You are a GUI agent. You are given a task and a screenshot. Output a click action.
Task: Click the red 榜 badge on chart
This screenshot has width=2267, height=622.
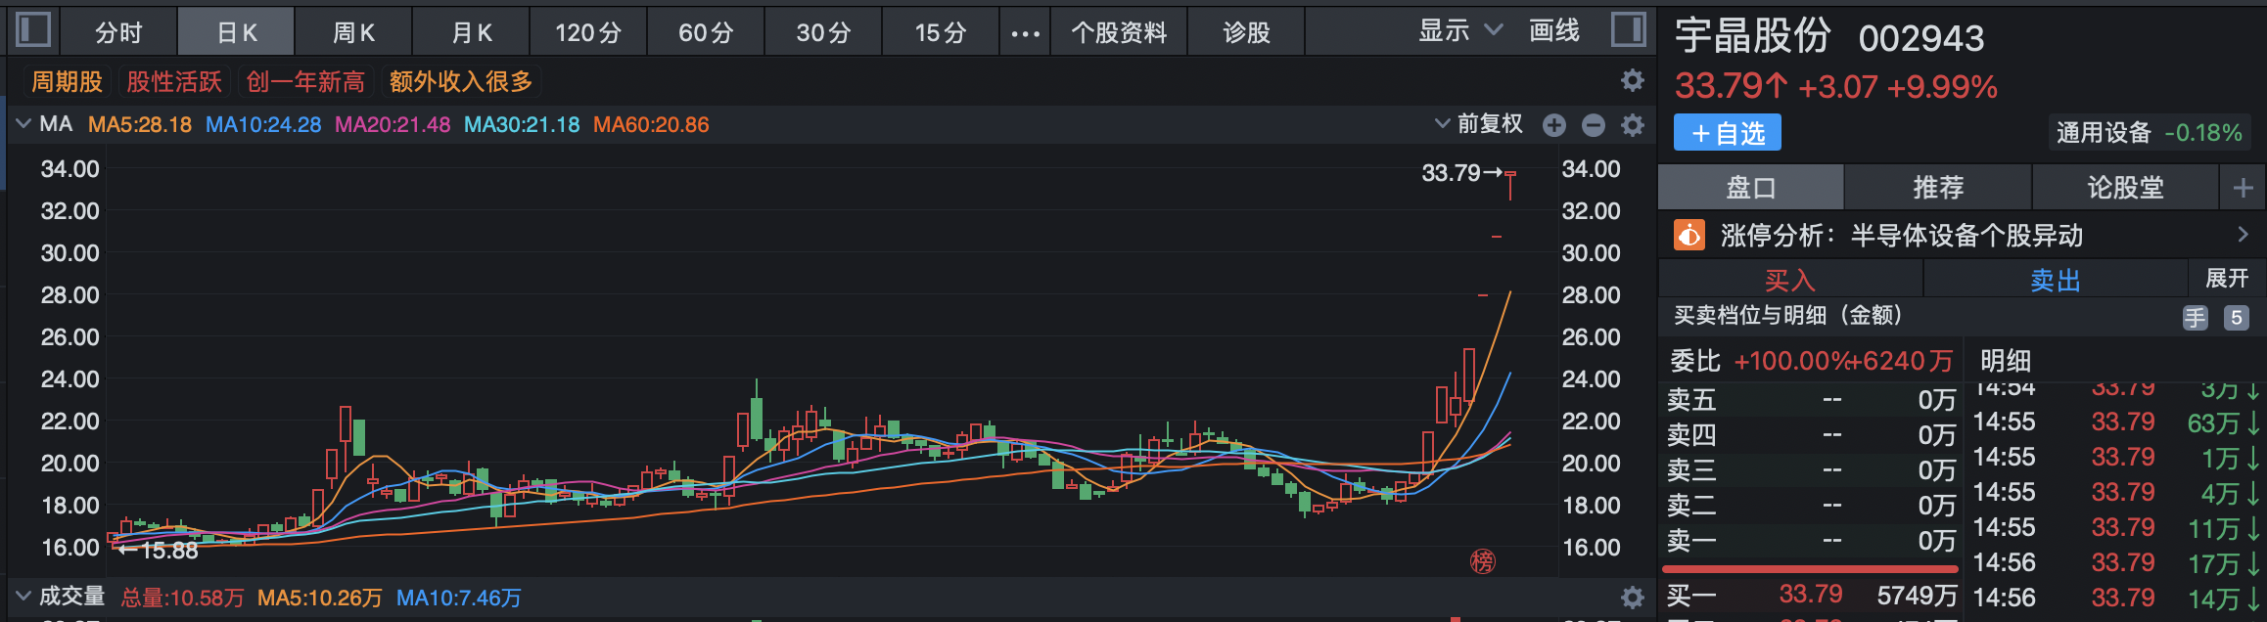(1483, 561)
